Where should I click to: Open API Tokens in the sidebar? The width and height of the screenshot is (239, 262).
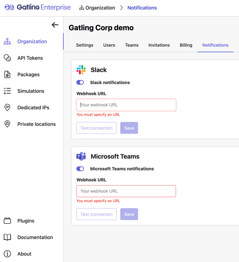[30, 58]
